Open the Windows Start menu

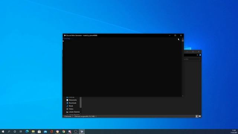[x=3, y=131]
